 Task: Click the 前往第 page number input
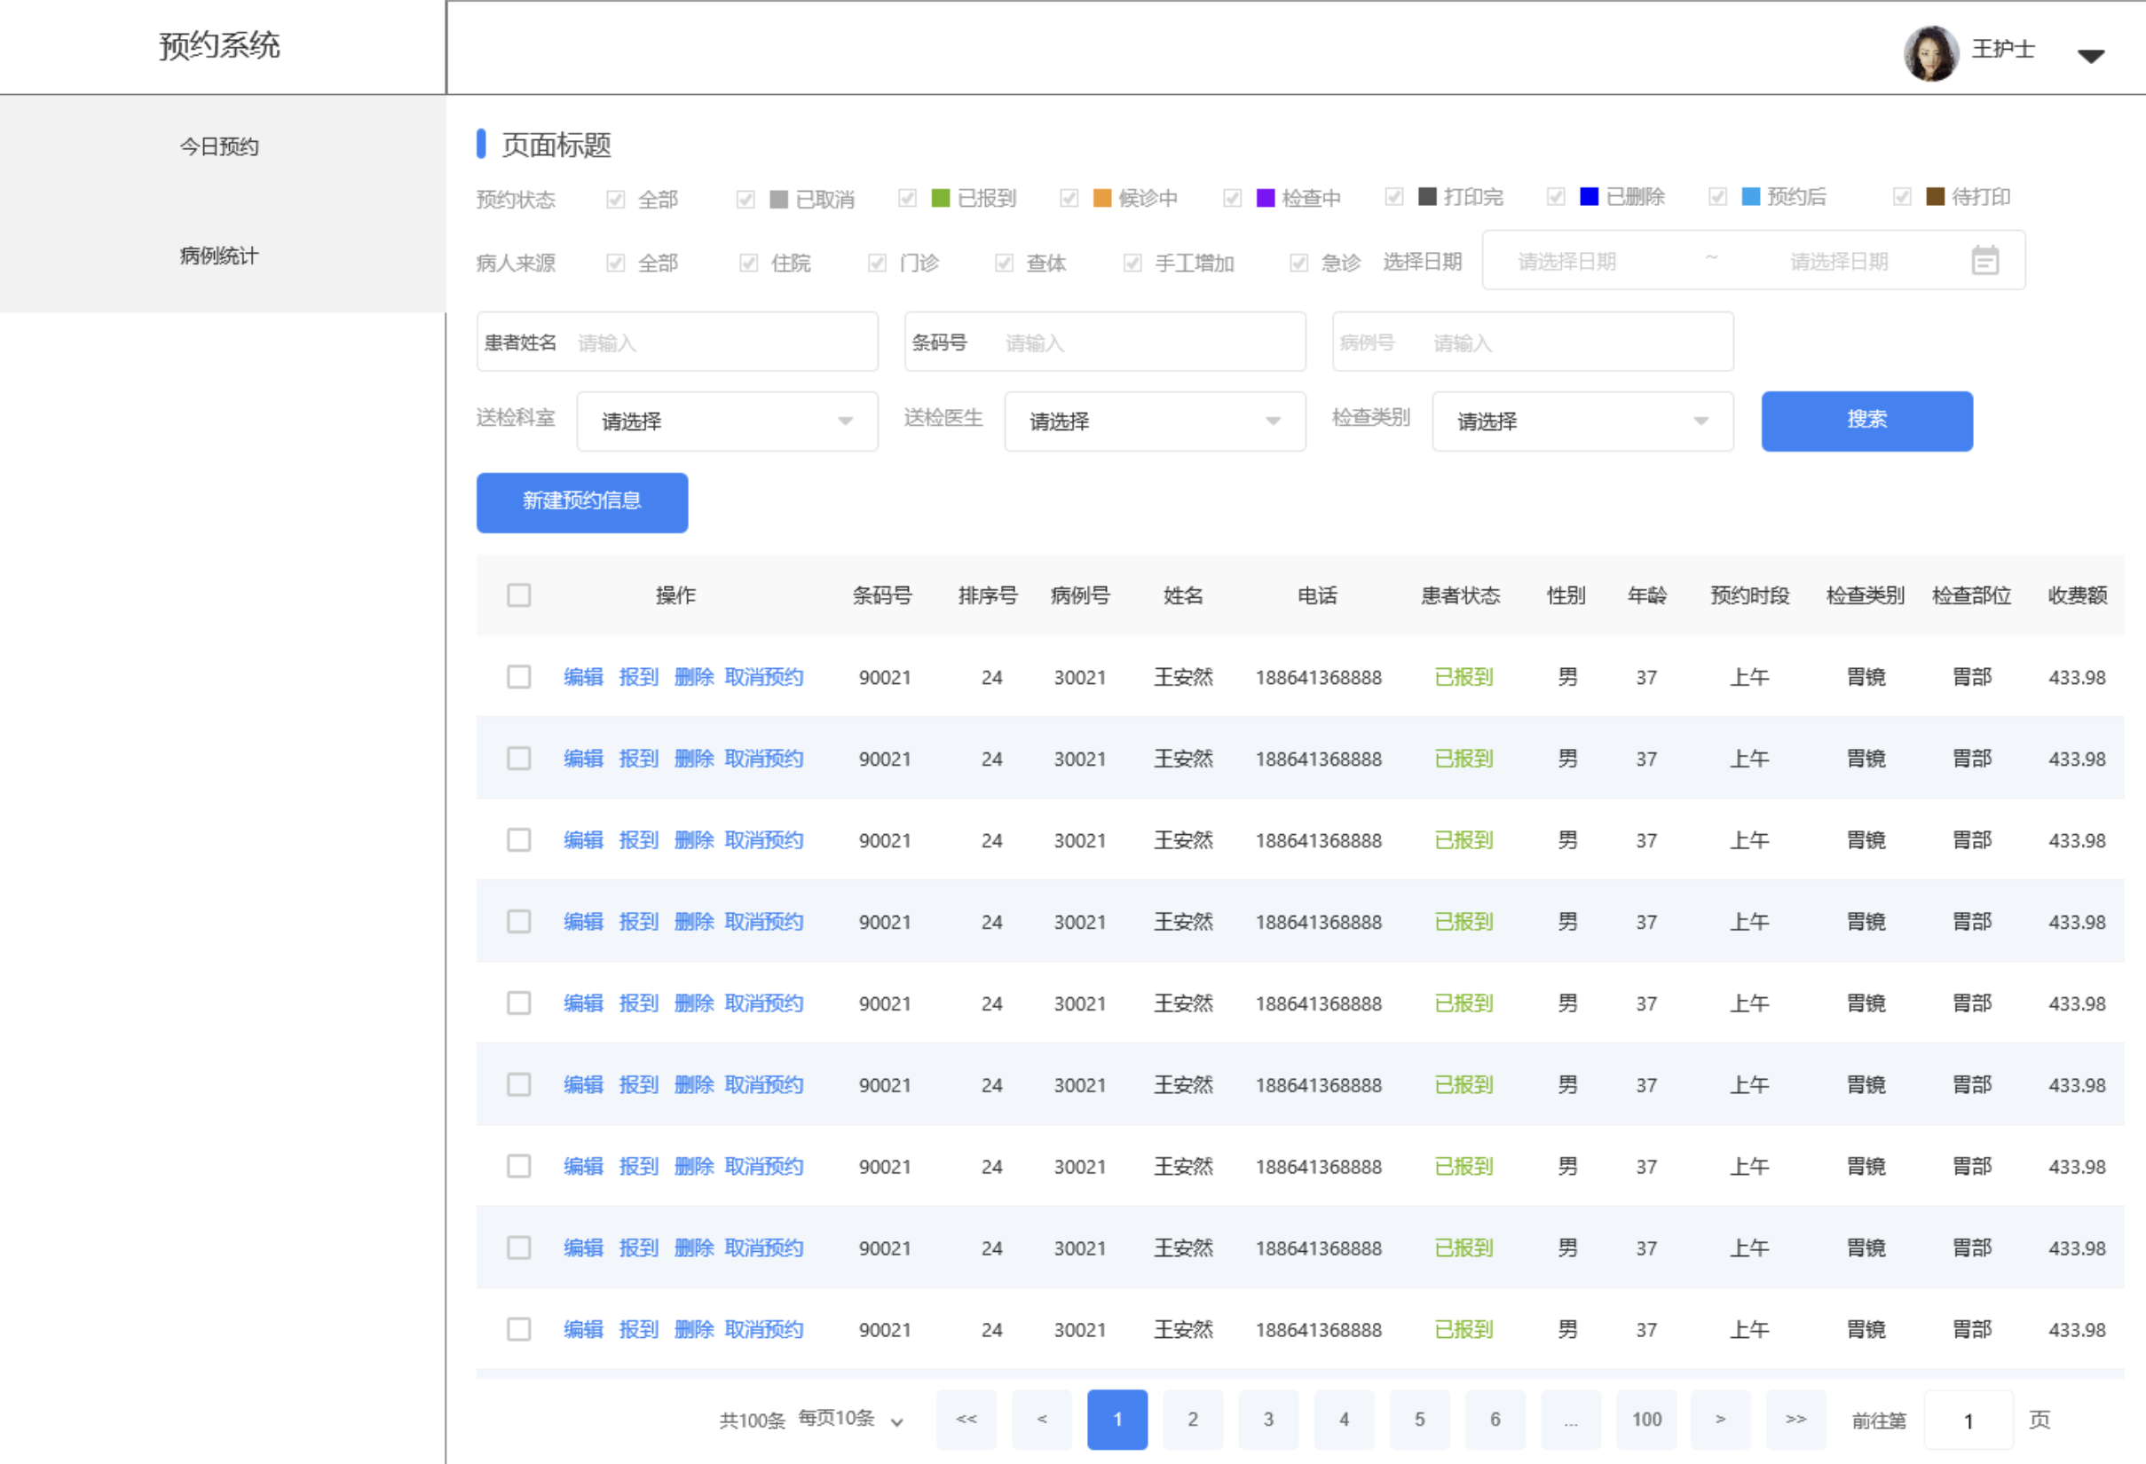[1968, 1420]
